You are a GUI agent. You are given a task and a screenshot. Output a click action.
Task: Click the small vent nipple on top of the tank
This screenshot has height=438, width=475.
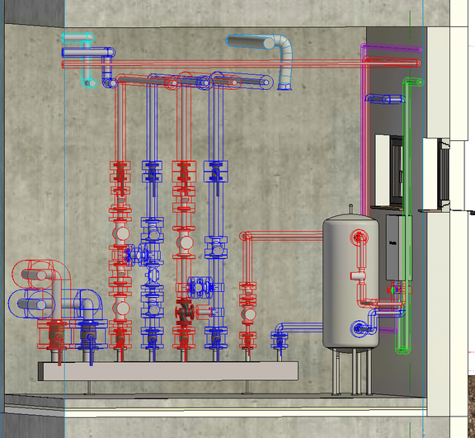tap(350, 209)
